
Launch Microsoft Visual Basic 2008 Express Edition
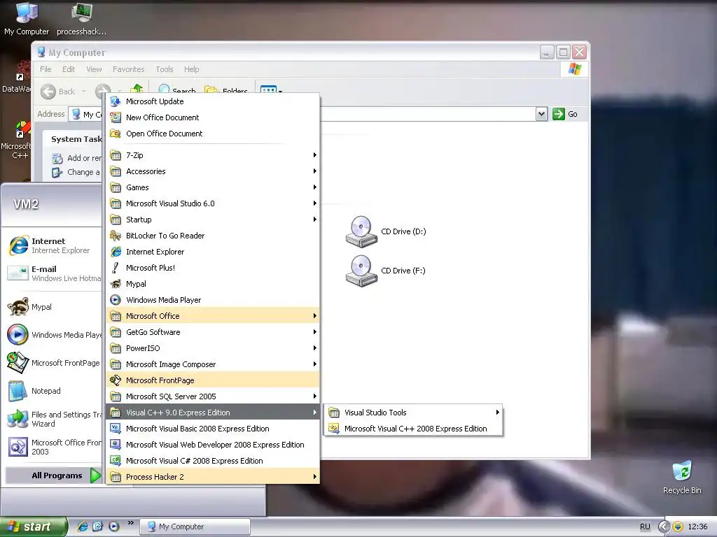[213, 429]
